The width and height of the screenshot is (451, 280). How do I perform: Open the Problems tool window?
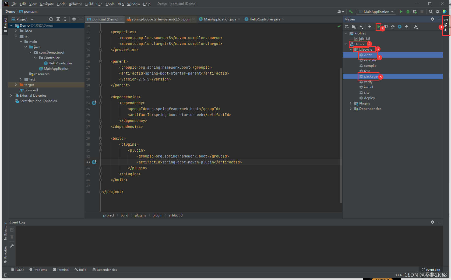(38, 269)
